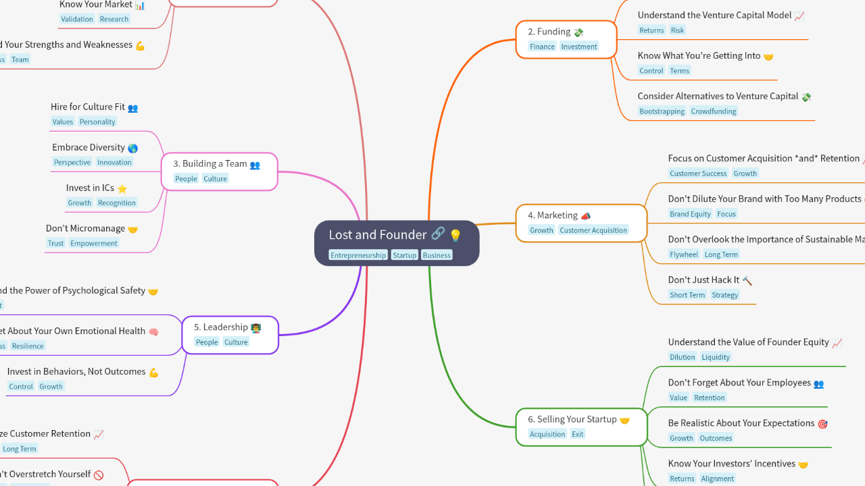Click bar chart icon beside Know Your Market
Screen dimensions: 865x486
coord(140,5)
